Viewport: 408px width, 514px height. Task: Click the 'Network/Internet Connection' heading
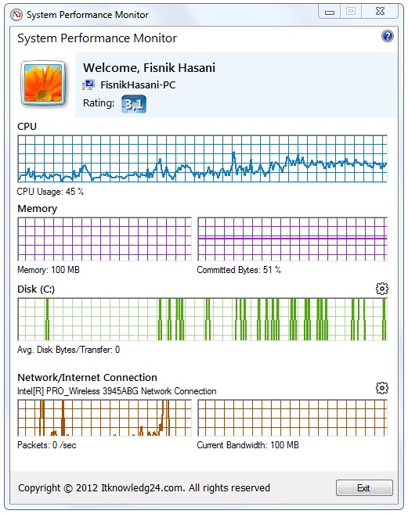[87, 377]
